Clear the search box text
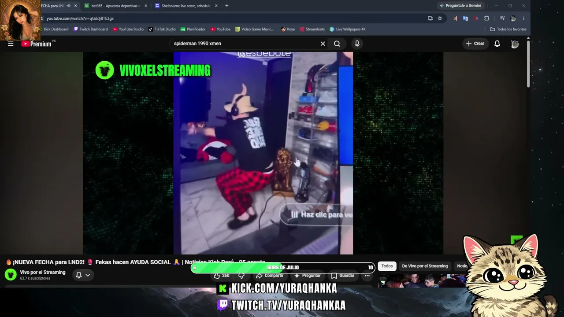Screen dimensions: 564x317 pos(323,44)
